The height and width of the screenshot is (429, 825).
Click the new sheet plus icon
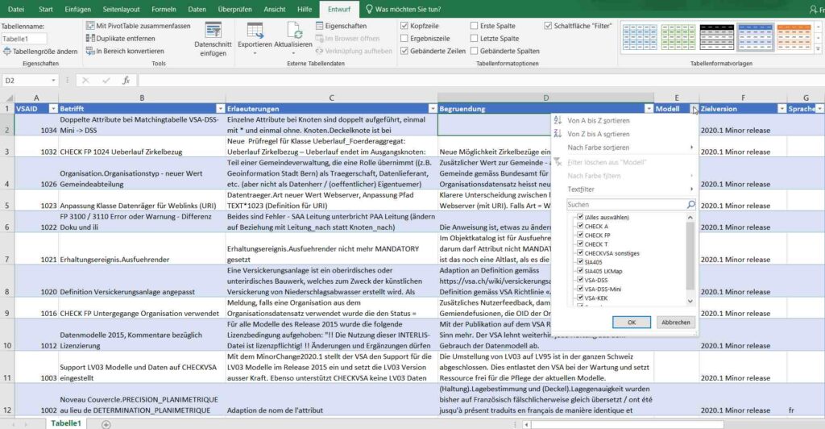tap(106, 423)
